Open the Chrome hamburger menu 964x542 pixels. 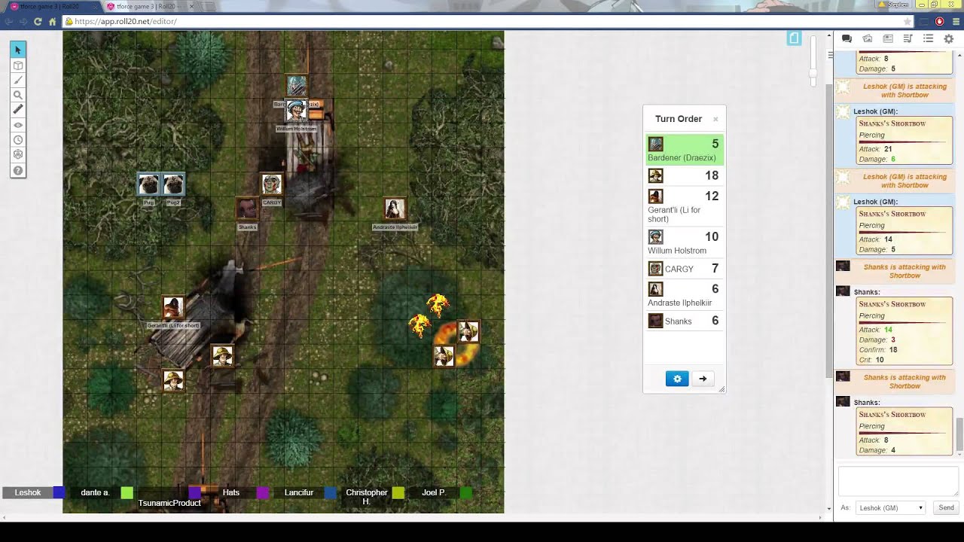(955, 21)
